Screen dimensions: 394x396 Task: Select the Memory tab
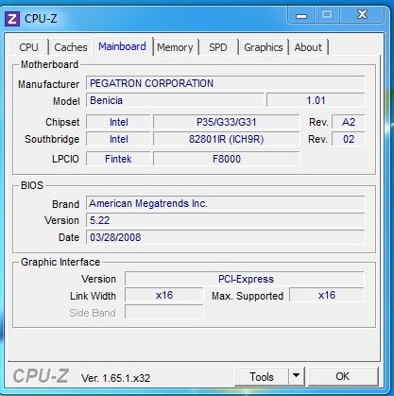(175, 47)
